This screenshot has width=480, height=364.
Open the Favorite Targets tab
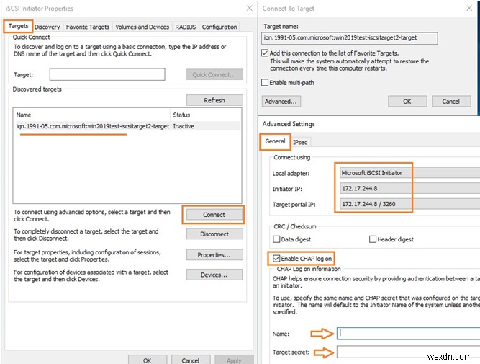tap(88, 27)
